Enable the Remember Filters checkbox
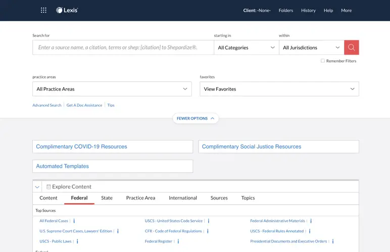 pyautogui.click(x=323, y=61)
